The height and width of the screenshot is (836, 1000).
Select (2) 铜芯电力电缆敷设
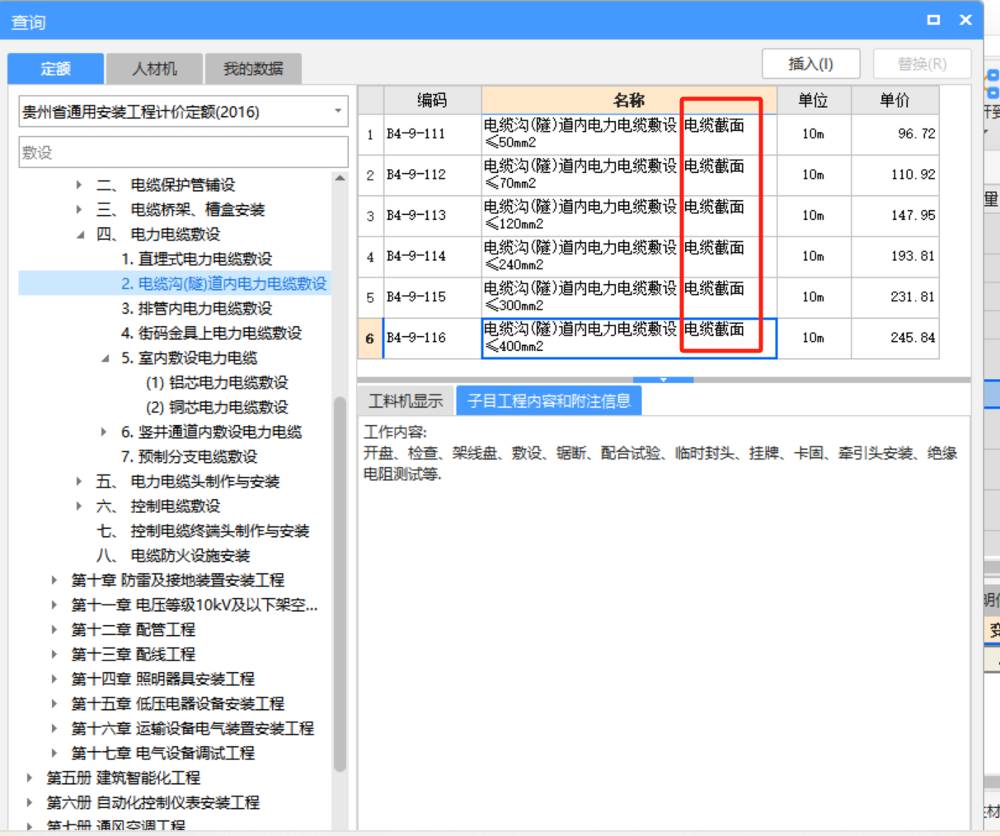pyautogui.click(x=217, y=408)
